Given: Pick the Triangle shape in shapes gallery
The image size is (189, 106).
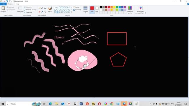Looking at the screenshot, I should [x=69, y=7].
